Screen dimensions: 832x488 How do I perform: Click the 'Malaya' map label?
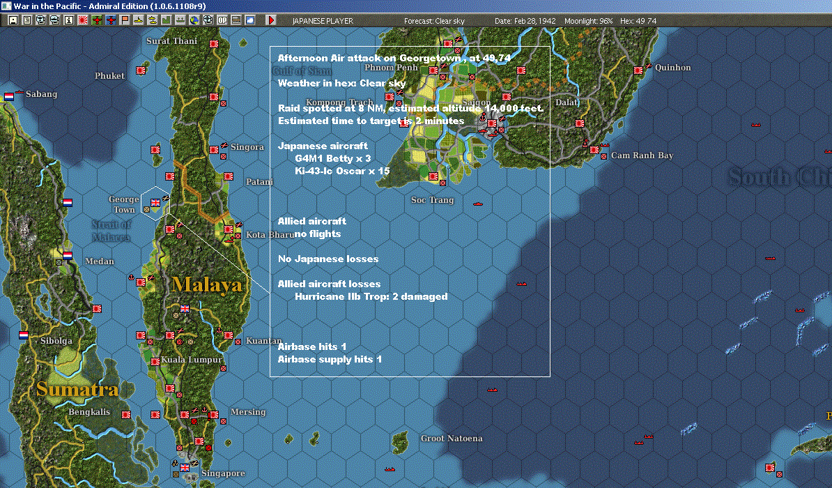(207, 285)
